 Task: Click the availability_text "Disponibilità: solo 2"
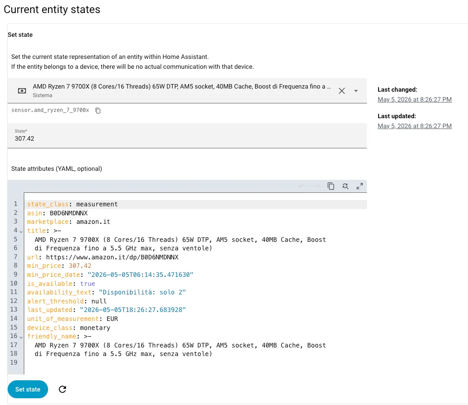[142, 293]
